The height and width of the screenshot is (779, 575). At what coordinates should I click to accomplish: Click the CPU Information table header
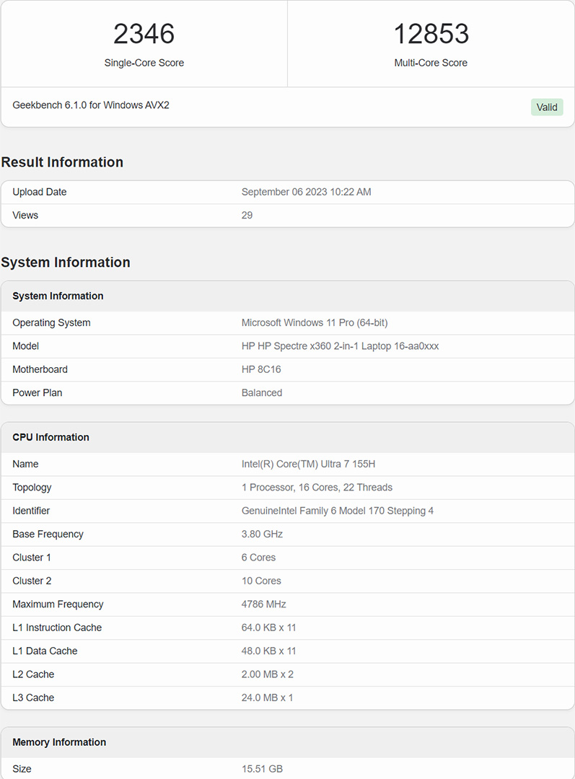click(288, 438)
